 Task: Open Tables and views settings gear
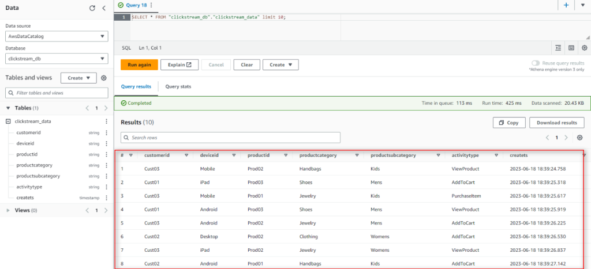point(104,78)
